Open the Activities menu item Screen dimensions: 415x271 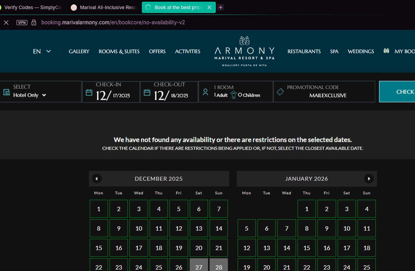[188, 51]
